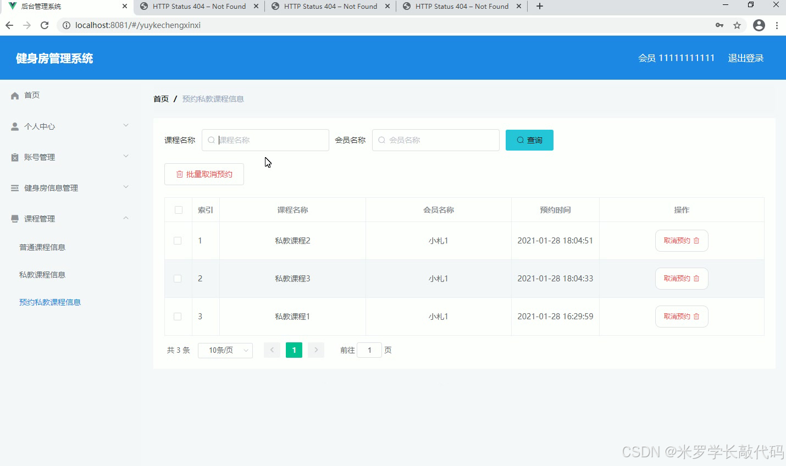
Task: Click the cell 2021-01-28 16:29:59
Action: pyautogui.click(x=555, y=317)
